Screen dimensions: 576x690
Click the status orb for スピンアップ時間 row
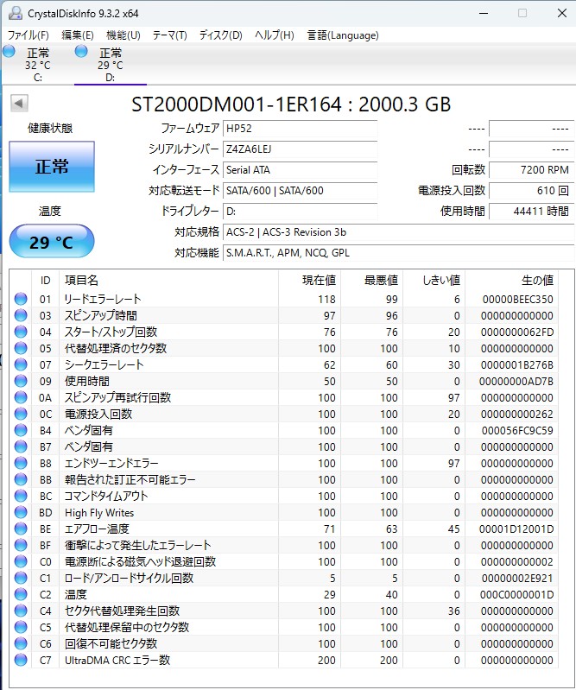[x=21, y=315]
